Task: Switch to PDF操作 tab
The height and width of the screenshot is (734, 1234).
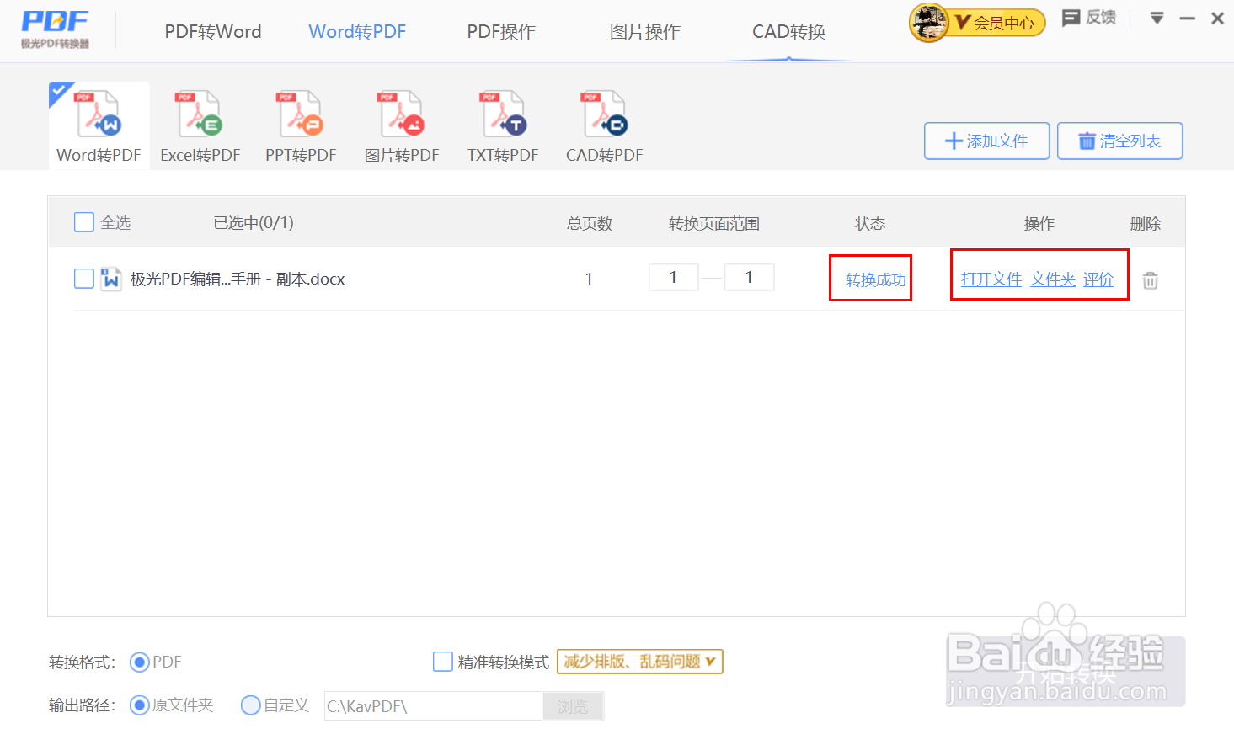Action: [x=501, y=32]
